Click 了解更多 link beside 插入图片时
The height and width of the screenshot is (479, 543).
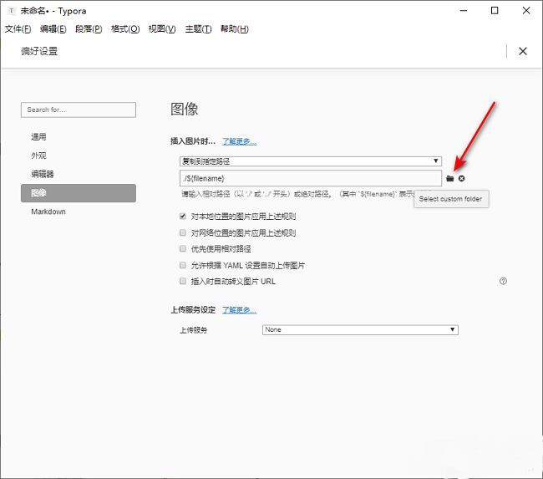click(239, 141)
